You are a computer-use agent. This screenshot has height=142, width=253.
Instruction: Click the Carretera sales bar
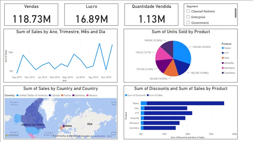[159, 128]
